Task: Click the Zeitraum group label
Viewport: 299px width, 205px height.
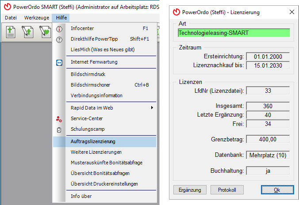Action: (x=190, y=47)
